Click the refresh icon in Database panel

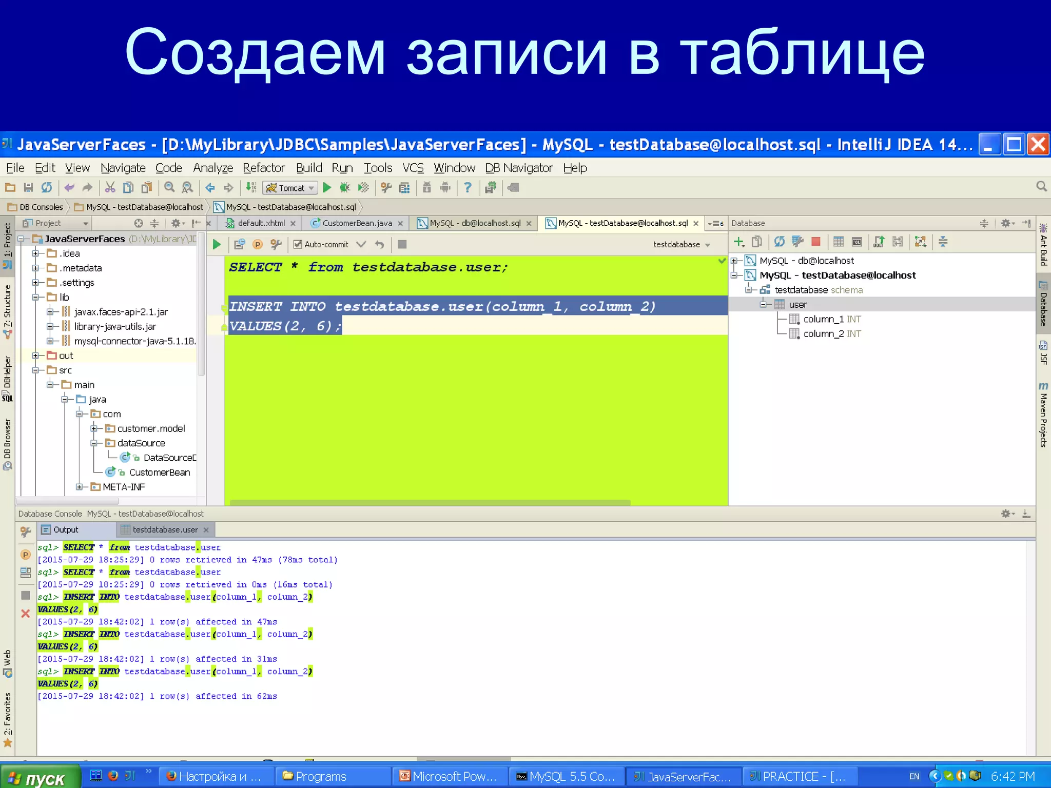pyautogui.click(x=779, y=242)
